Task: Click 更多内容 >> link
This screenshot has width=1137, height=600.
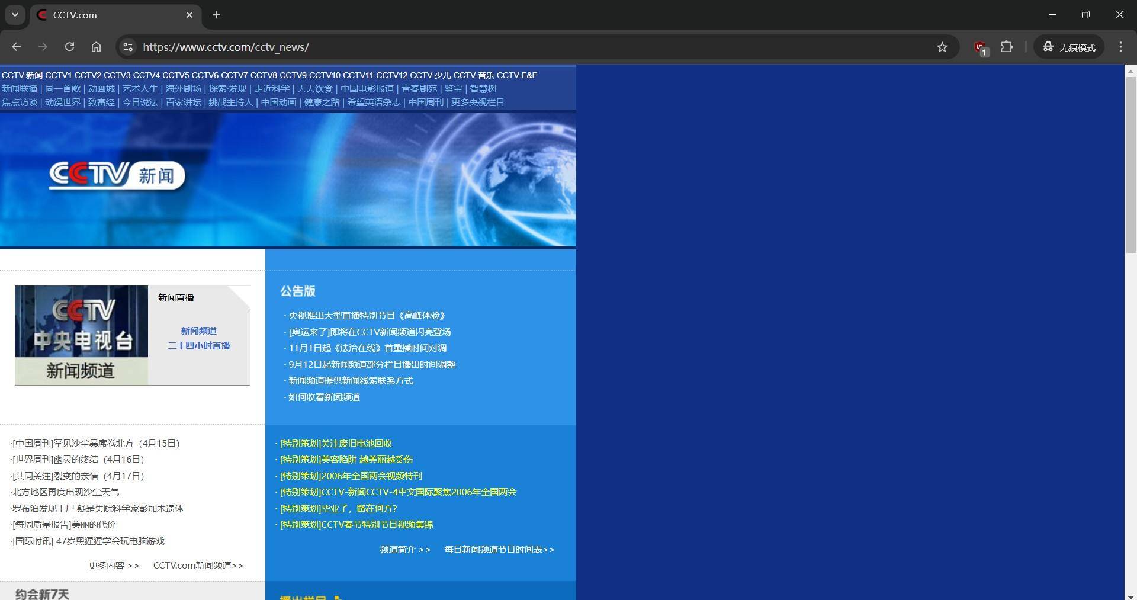Action: point(114,566)
